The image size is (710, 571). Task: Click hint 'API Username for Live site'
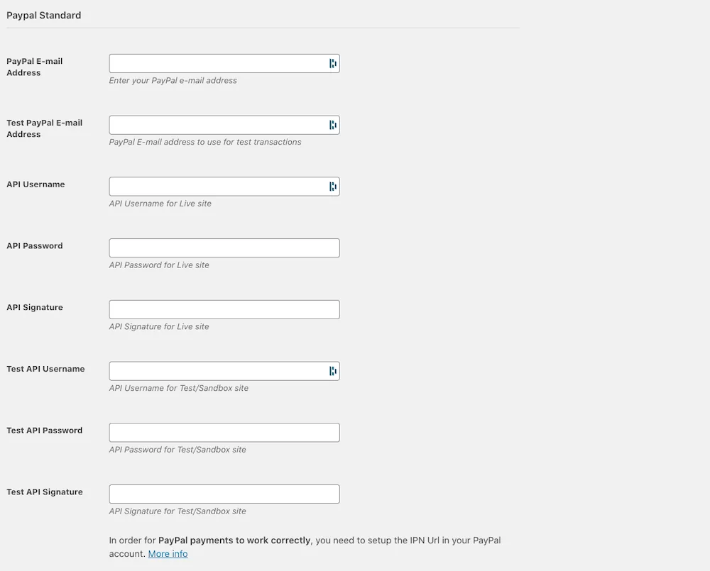[160, 204]
